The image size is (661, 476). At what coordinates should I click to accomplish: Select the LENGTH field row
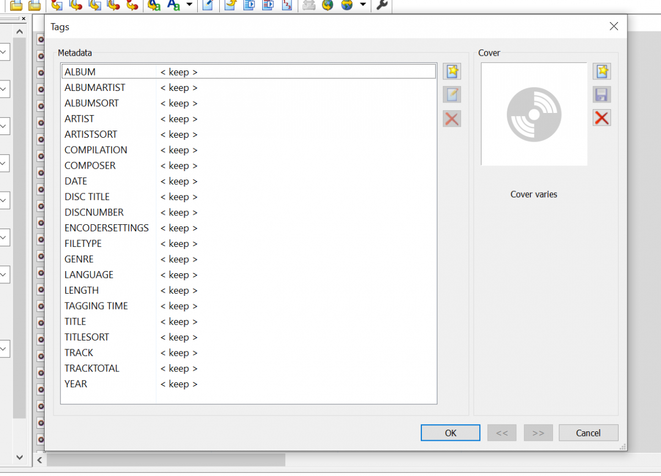pyautogui.click(x=248, y=290)
